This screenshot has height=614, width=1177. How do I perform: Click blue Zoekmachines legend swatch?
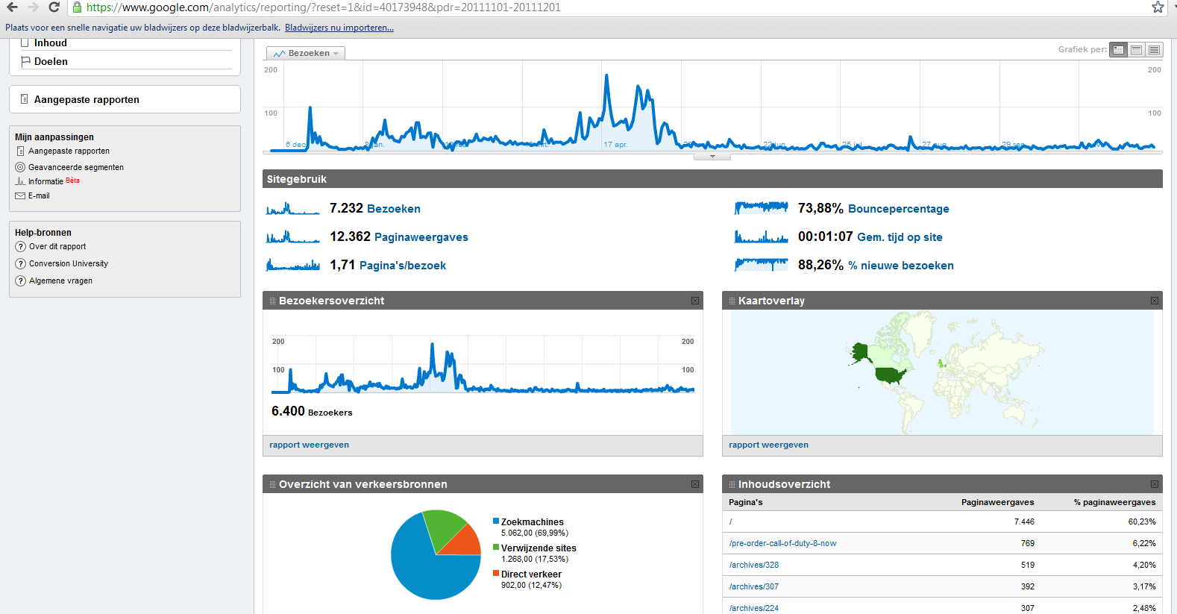(x=496, y=521)
